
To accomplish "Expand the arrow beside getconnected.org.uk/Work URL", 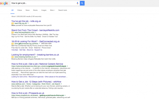I will 39,44.
